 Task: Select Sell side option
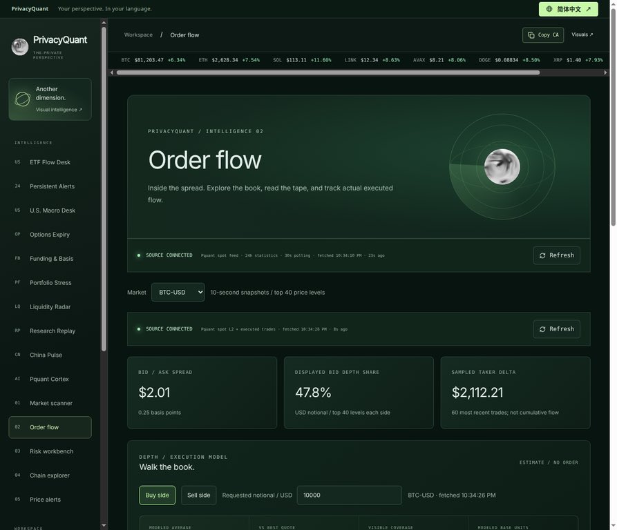click(199, 495)
